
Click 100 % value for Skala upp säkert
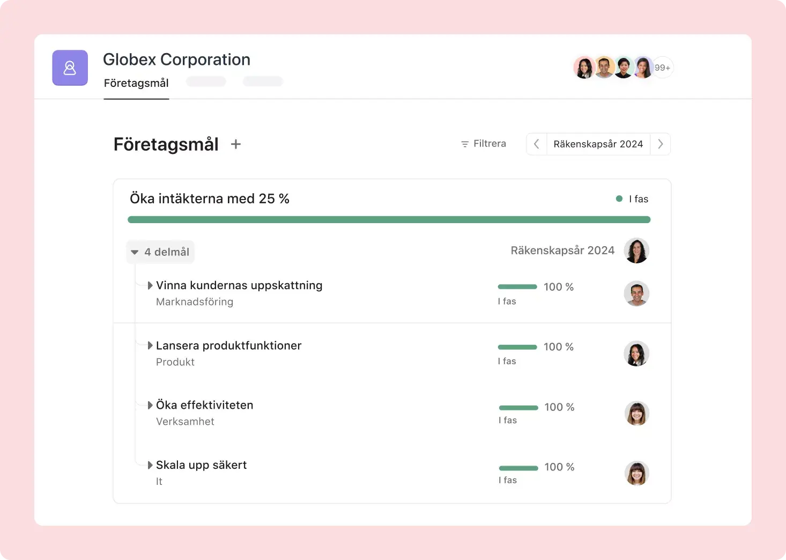[x=559, y=467]
